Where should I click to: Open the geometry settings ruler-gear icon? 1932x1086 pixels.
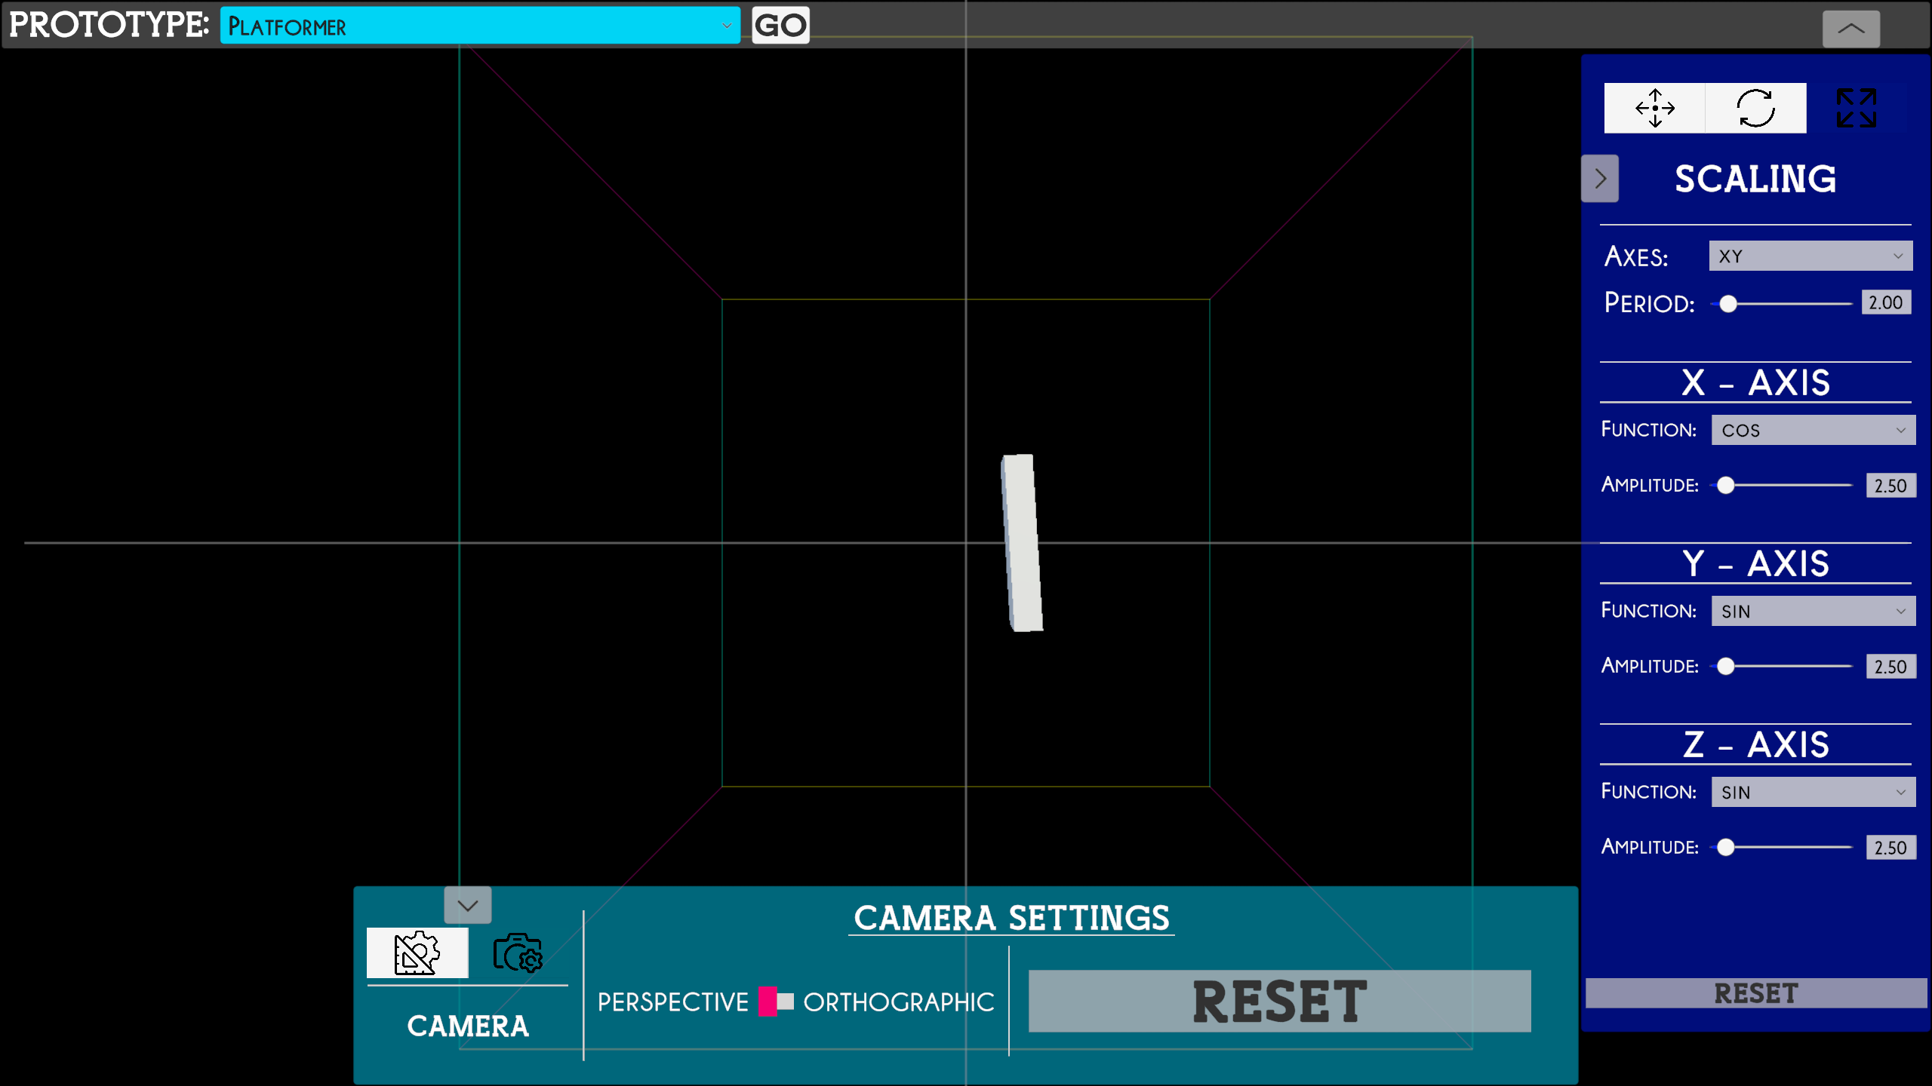pos(417,953)
